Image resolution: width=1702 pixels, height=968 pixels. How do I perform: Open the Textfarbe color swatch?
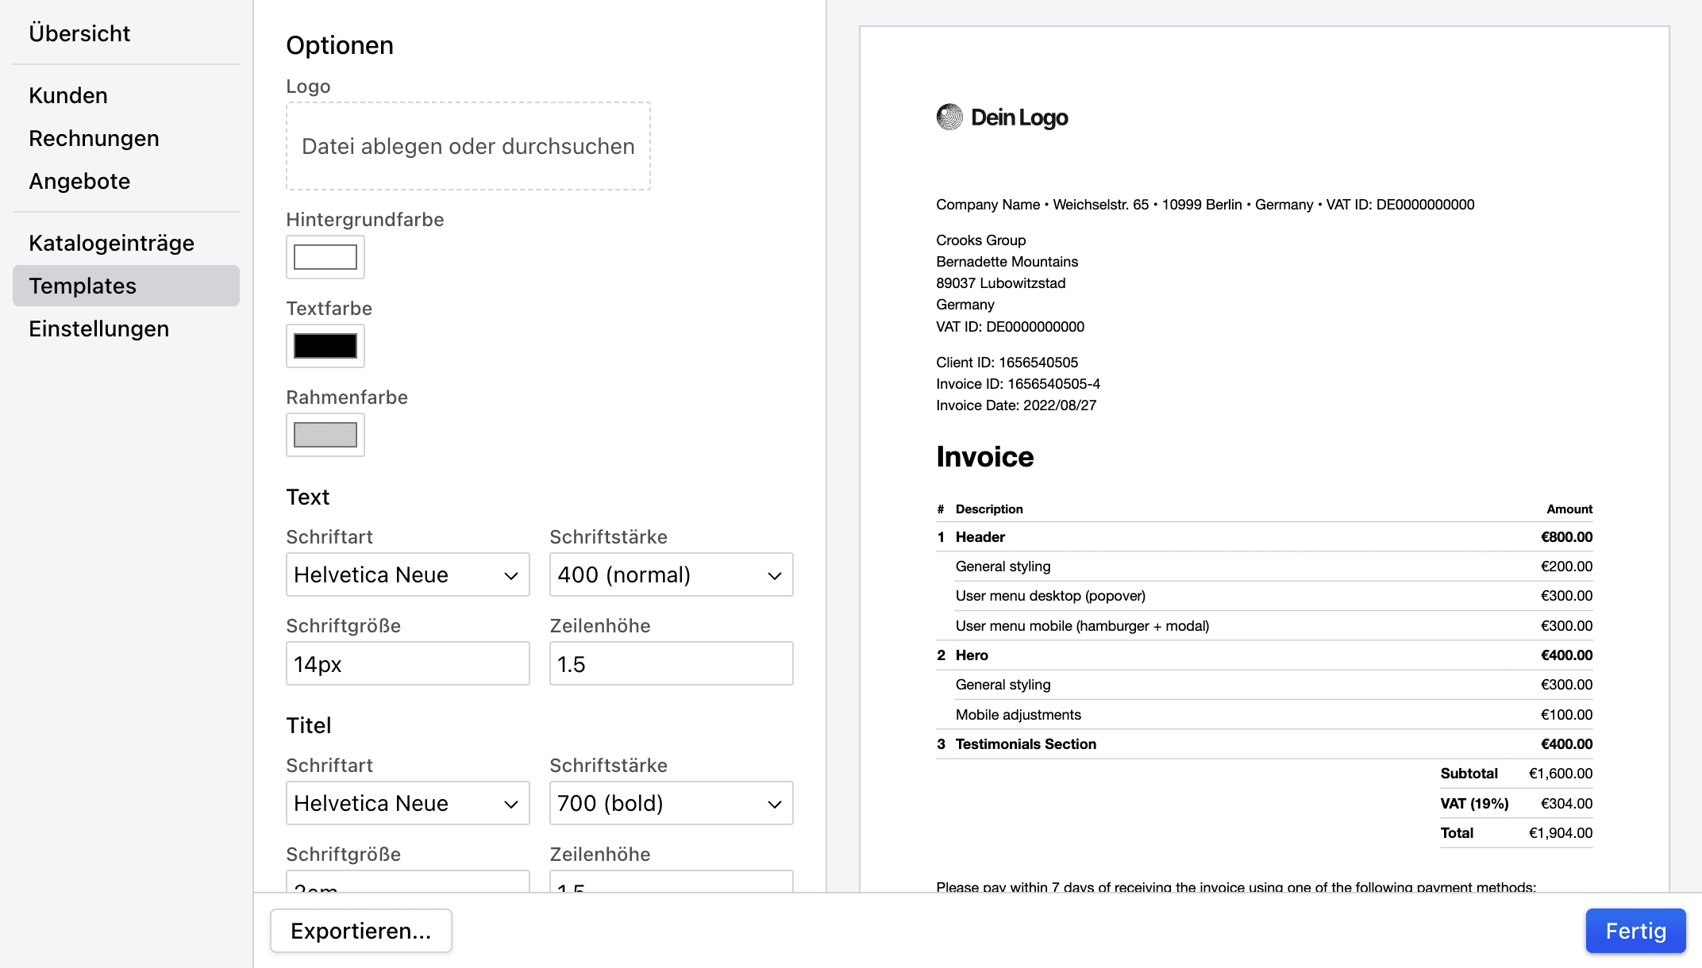[325, 346]
